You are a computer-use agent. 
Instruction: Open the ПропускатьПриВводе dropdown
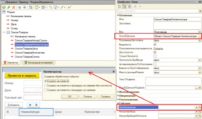[200, 60]
